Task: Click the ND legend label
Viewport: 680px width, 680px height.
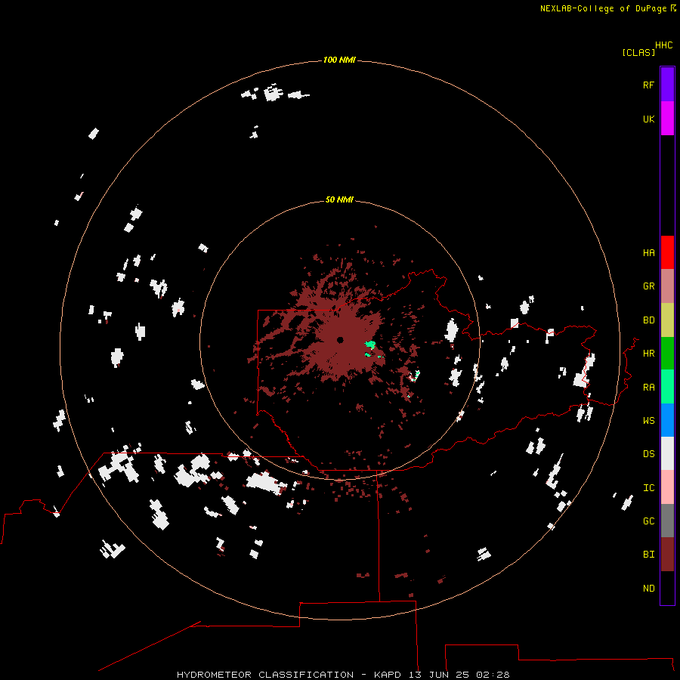Action: [x=648, y=589]
